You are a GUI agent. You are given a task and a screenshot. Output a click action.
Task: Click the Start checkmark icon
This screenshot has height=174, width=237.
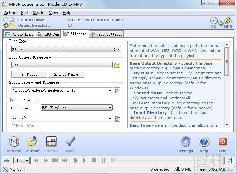pos(70,141)
